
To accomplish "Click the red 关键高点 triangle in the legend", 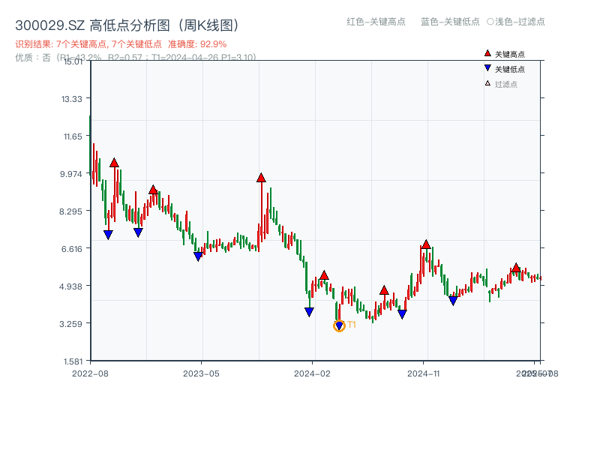I will coord(487,53).
